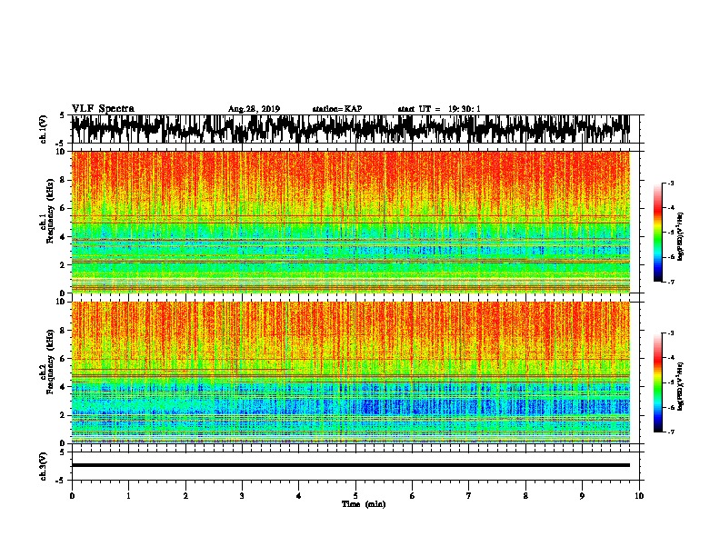720x556 pixels.
Task: Click the "ch.3(V)" axis label
Action: [43, 466]
